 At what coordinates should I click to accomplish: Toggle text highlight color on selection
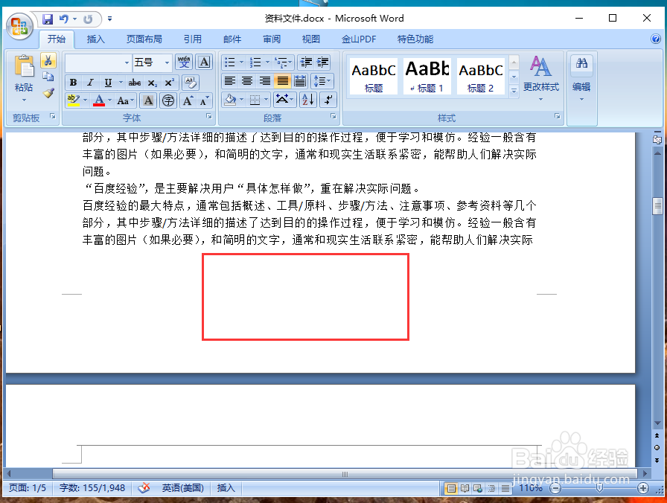coord(74,99)
